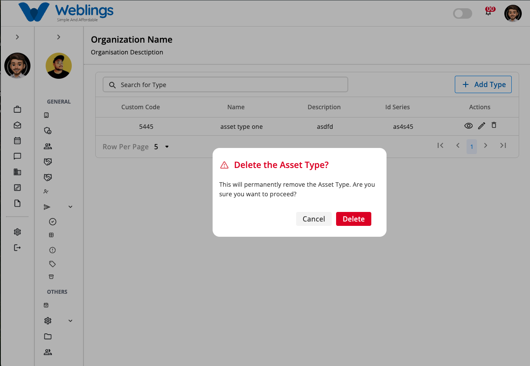This screenshot has width=530, height=366.
Task: Click the 'as4s45' id series cell
Action: (x=403, y=127)
